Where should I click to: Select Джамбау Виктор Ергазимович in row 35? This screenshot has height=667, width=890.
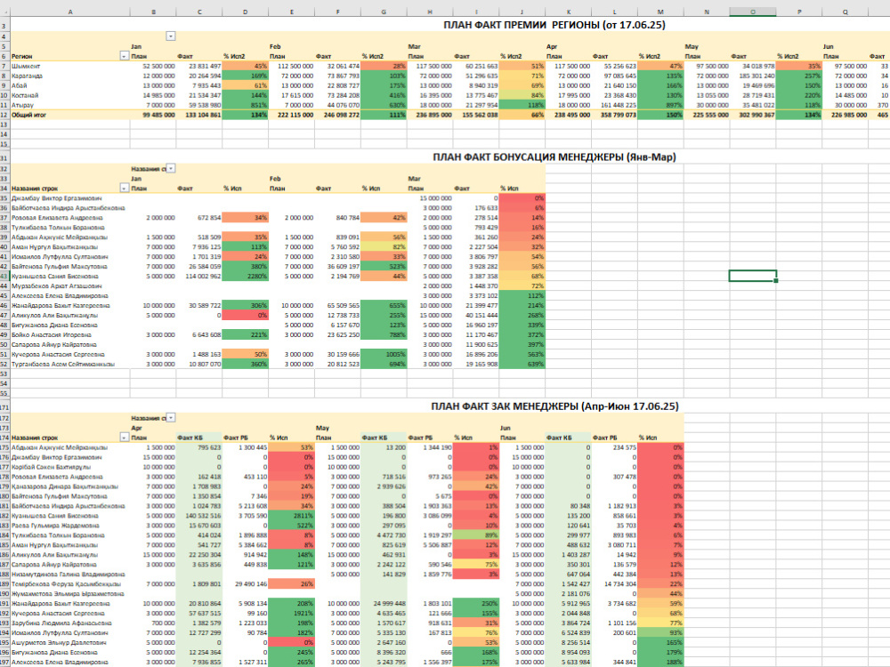pos(70,198)
